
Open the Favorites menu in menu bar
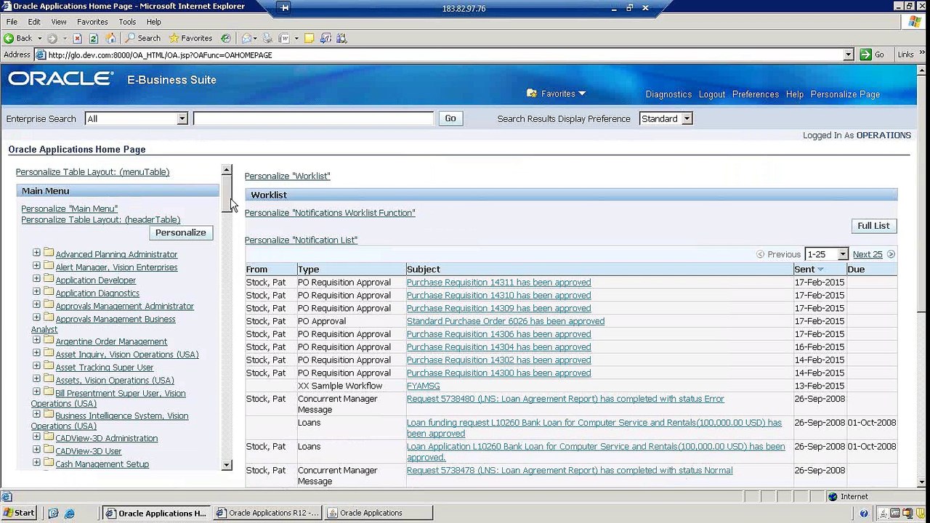(x=92, y=22)
